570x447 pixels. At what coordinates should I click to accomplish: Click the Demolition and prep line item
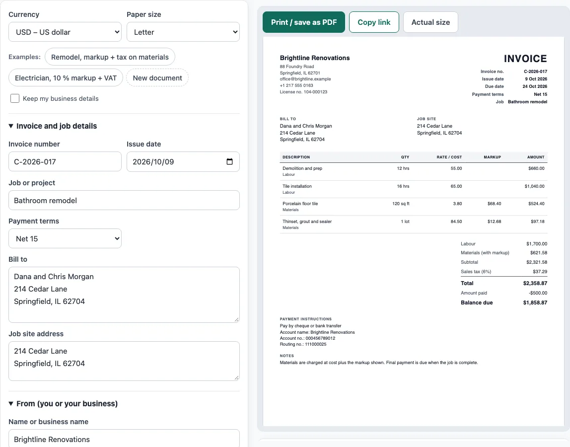coord(414,171)
